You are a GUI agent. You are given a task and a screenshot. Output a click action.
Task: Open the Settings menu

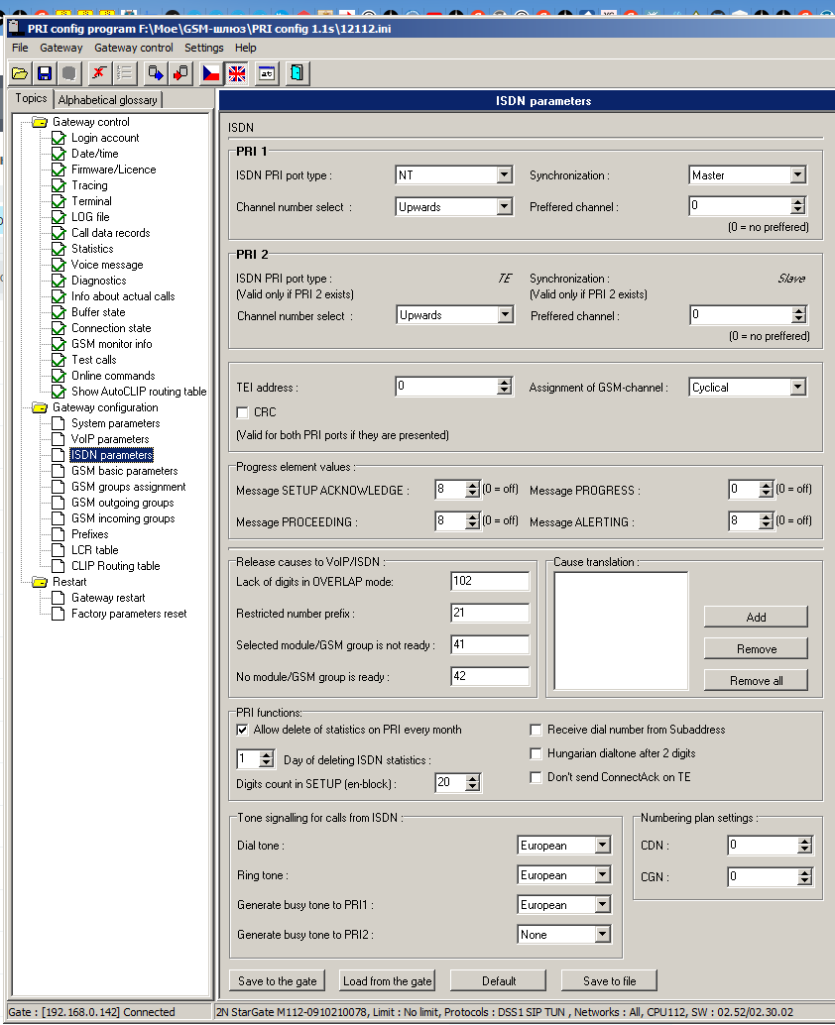coord(204,48)
